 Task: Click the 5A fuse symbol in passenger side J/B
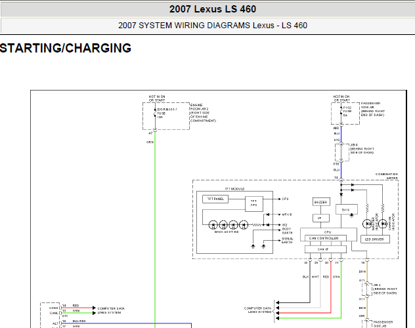click(x=341, y=112)
